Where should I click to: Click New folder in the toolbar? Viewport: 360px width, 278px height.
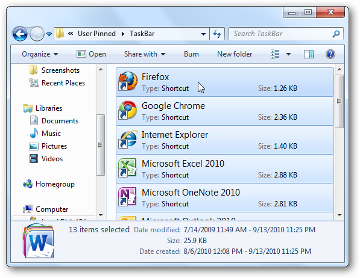pos(235,54)
